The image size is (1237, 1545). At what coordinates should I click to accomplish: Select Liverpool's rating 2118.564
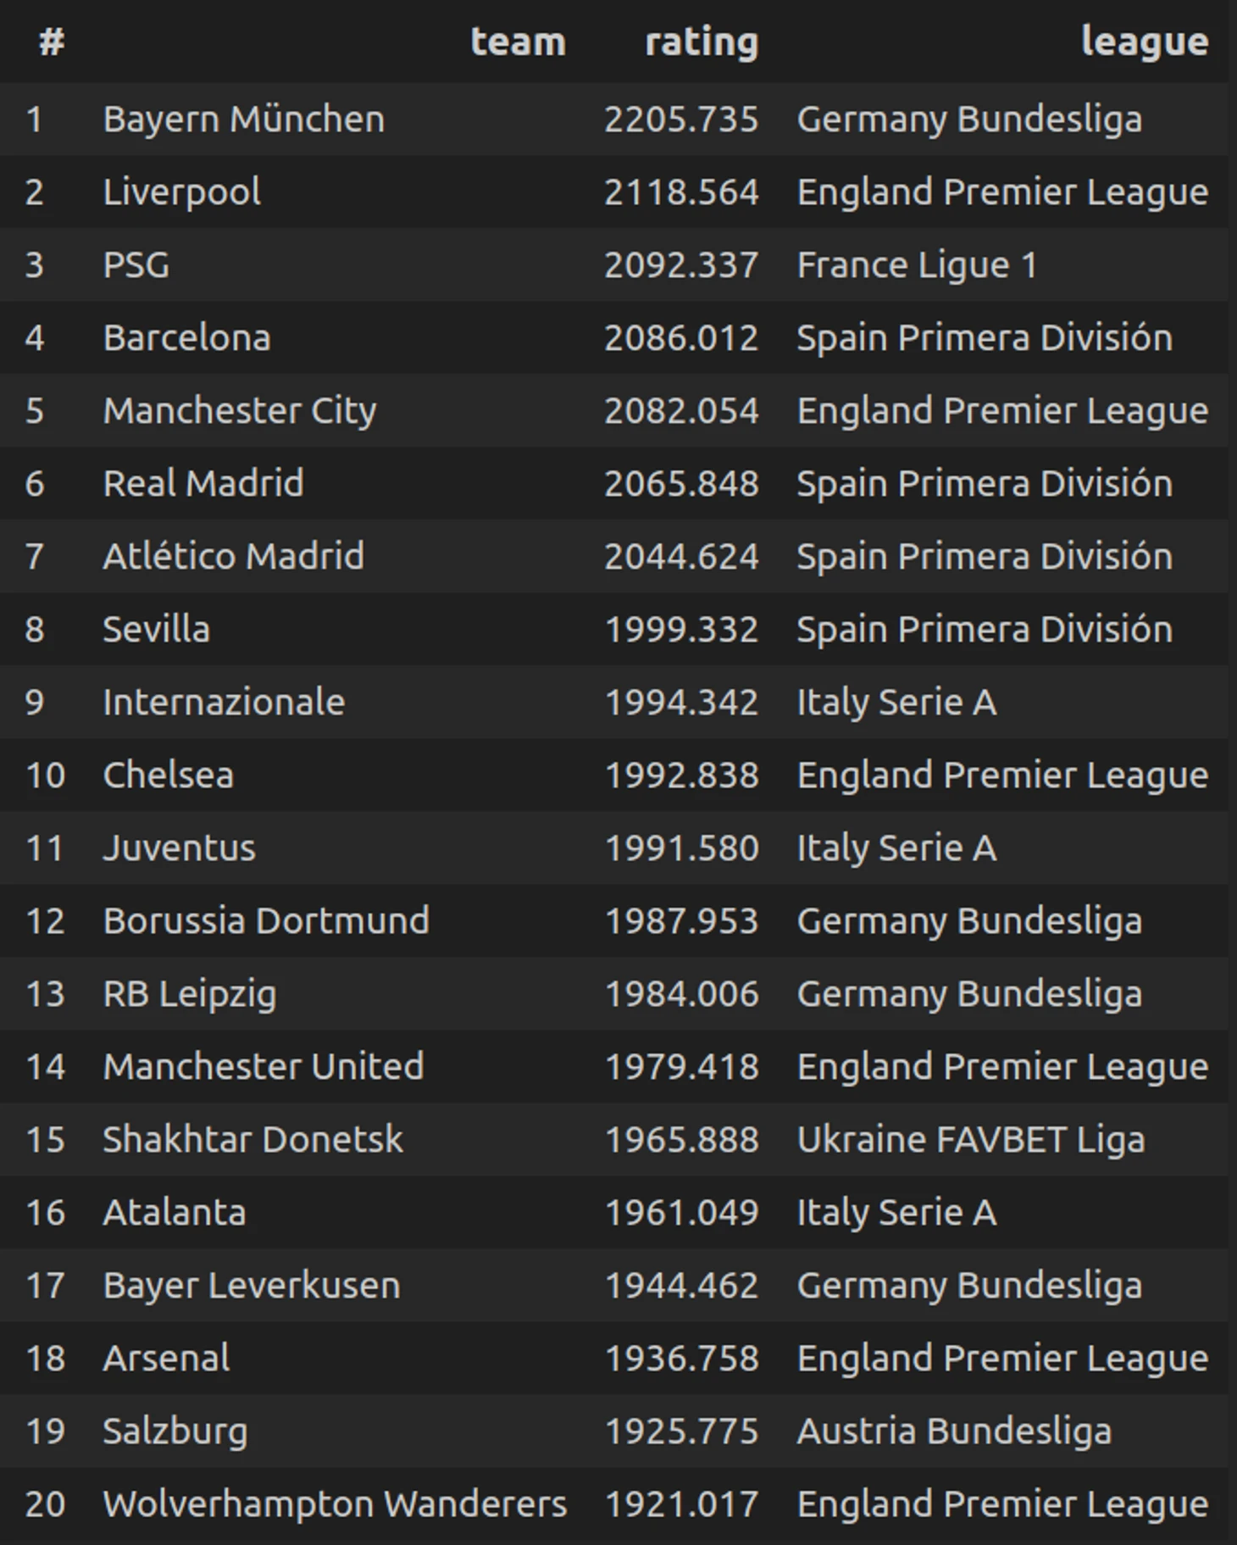tap(681, 192)
